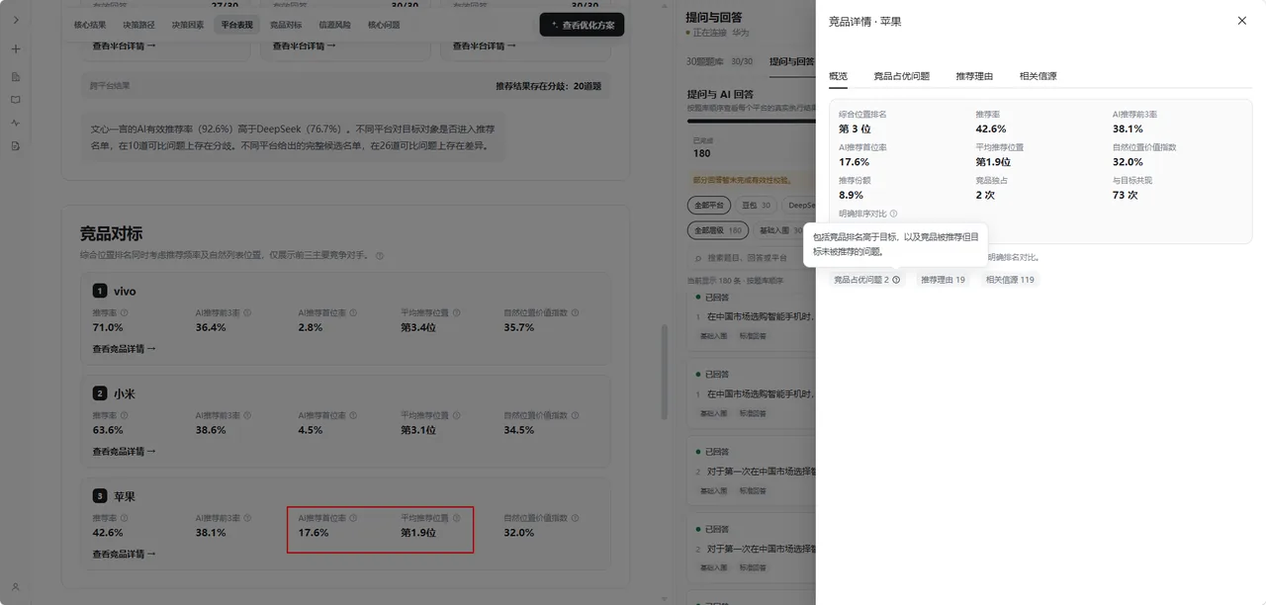Screen dimensions: 1266x605
Task: Switch to 相关信源 tab in detail panel
Action: click(x=1038, y=76)
